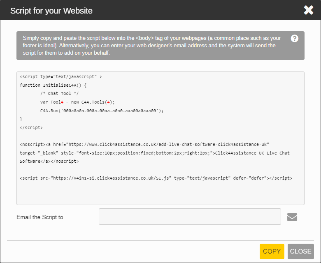Click the 'function InitialiseC4A() {' line

click(x=53, y=85)
